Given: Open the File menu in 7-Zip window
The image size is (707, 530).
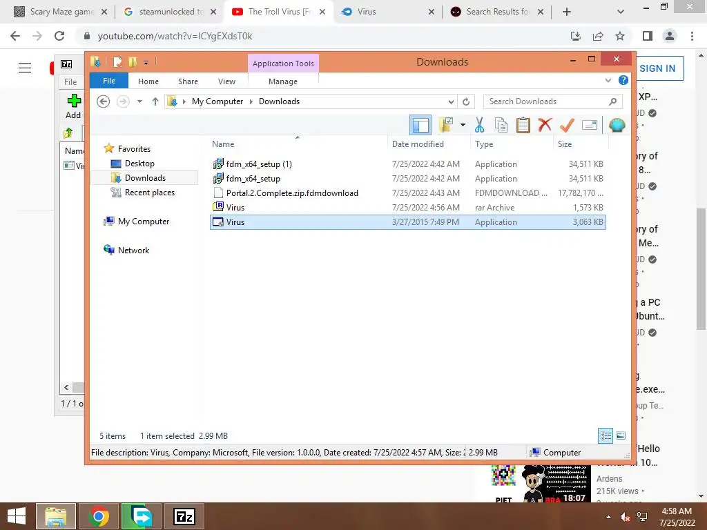Looking at the screenshot, I should coord(70,81).
